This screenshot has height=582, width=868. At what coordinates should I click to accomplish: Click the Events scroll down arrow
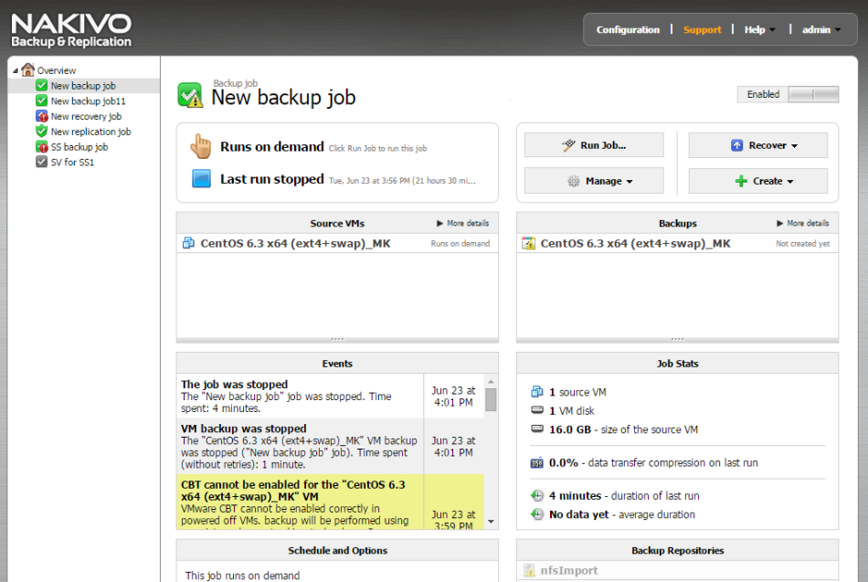coord(491,522)
